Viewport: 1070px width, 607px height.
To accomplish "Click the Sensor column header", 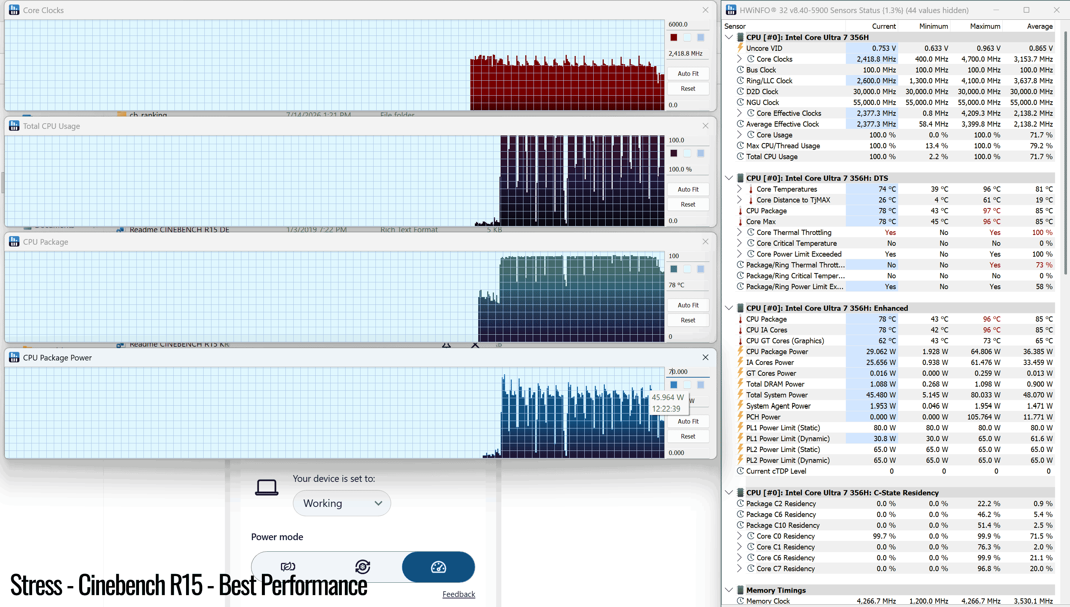I will [735, 26].
